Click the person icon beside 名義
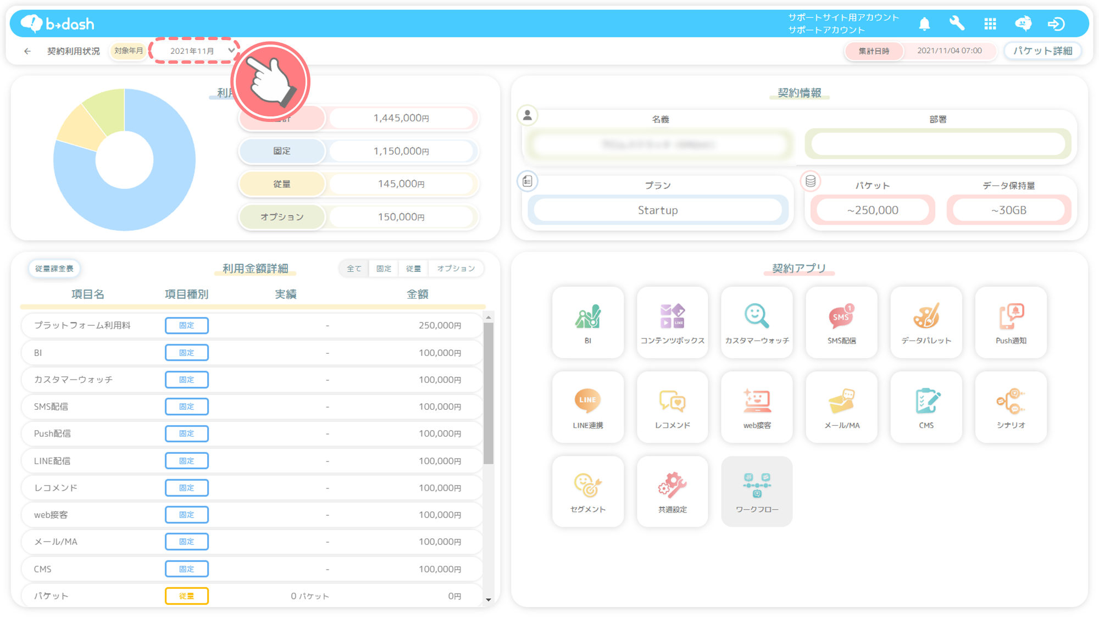The height and width of the screenshot is (618, 1099). coord(528,115)
